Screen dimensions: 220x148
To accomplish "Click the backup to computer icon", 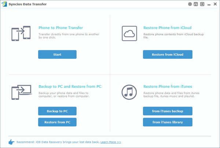I will tap(20, 92).
